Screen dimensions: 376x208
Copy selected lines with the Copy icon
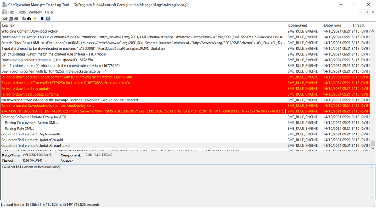23,18
